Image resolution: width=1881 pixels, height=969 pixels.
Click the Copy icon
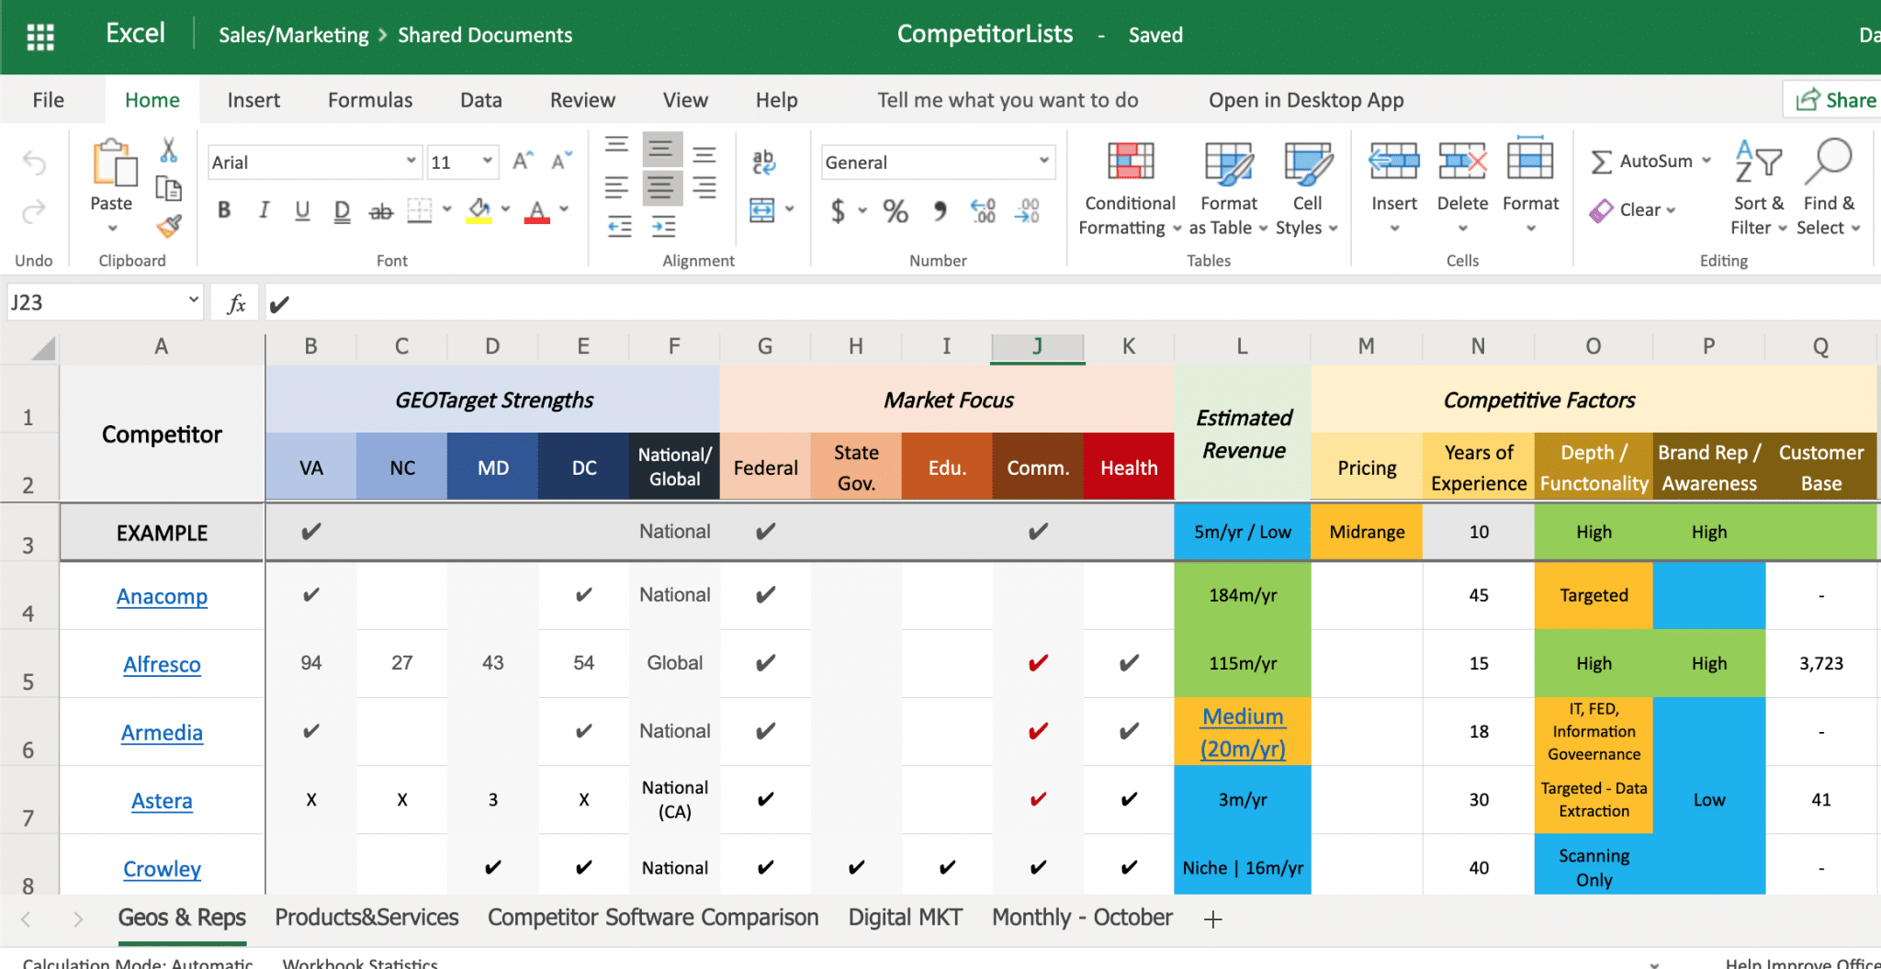(169, 188)
